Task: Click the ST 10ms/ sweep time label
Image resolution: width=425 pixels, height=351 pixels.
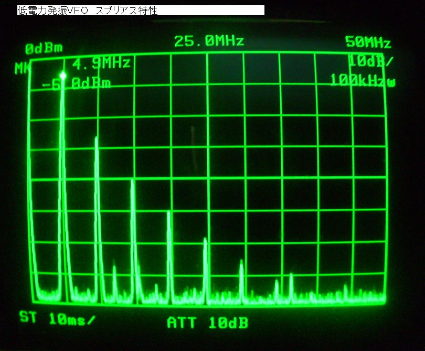Action: coord(57,318)
